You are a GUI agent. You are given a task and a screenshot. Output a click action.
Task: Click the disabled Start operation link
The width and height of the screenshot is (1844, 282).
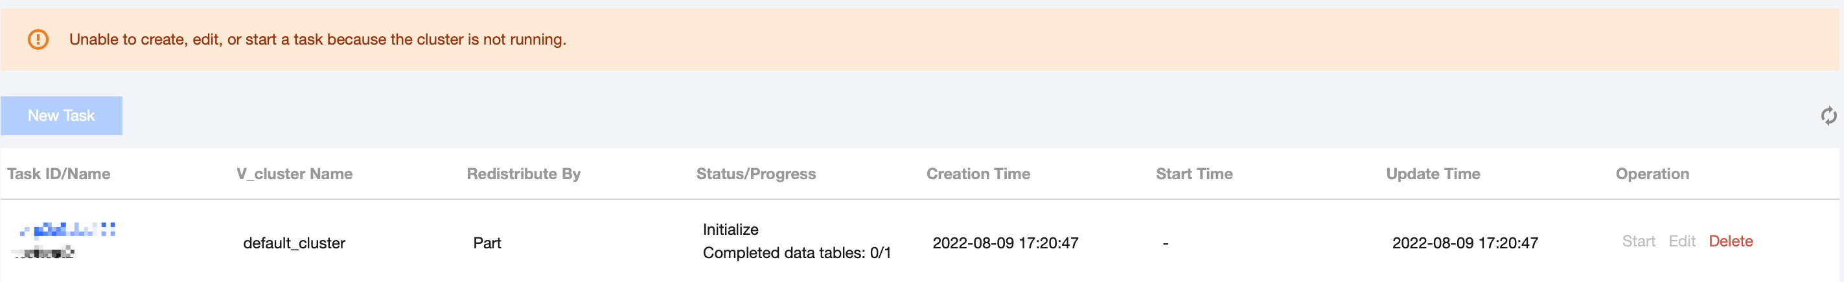coord(1638,241)
